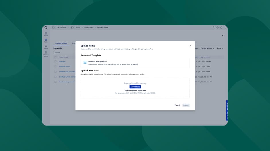Open the advertiser dropdown chevron near Omnira
This screenshot has height=151, width=270.
[x=74, y=27]
